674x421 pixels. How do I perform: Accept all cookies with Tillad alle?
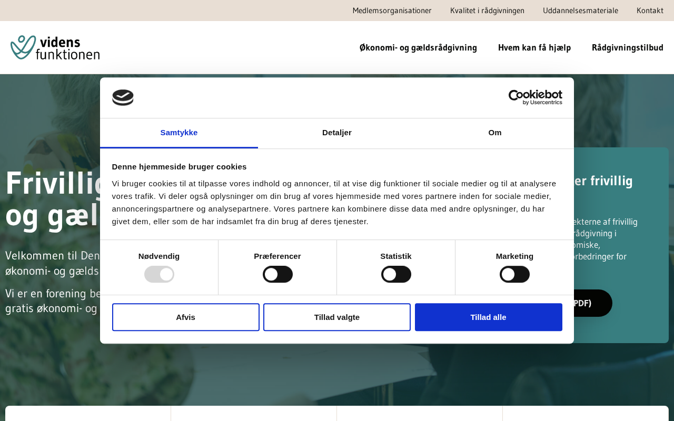tap(488, 317)
